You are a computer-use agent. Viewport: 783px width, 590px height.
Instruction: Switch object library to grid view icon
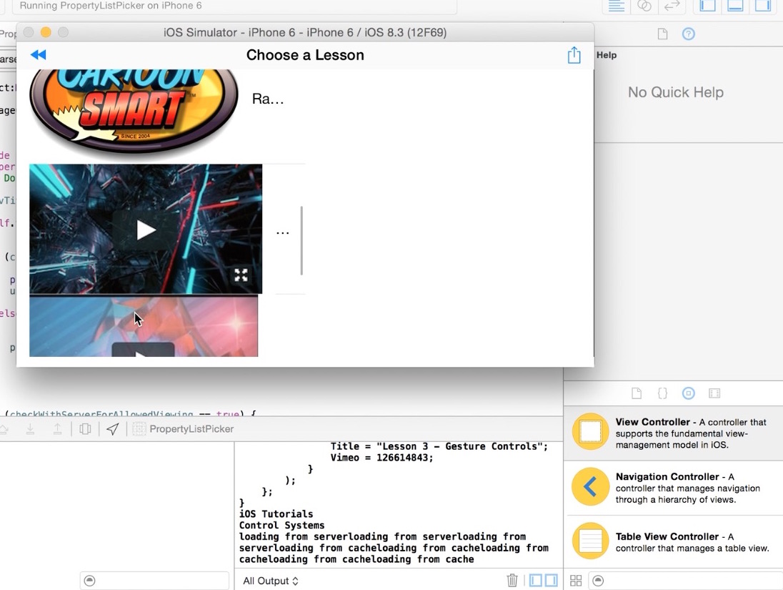576,581
